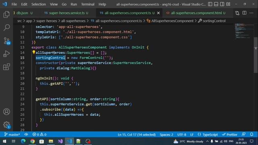
Task: Switch to the db.json tab
Action: coord(23,13)
